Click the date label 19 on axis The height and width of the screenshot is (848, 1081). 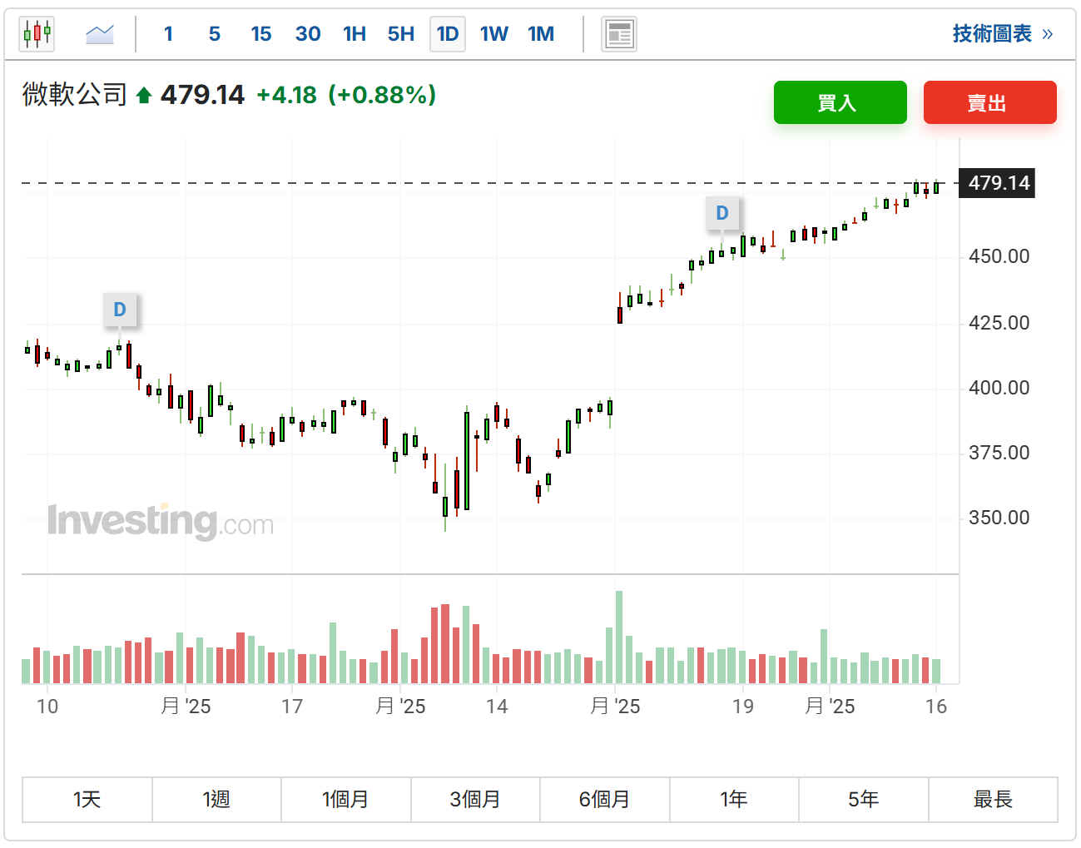[x=743, y=707]
